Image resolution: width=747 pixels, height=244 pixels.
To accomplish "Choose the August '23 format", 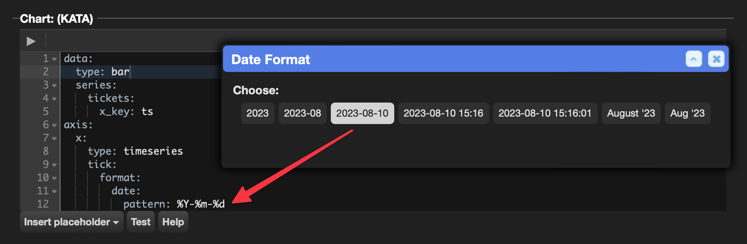I will click(631, 113).
